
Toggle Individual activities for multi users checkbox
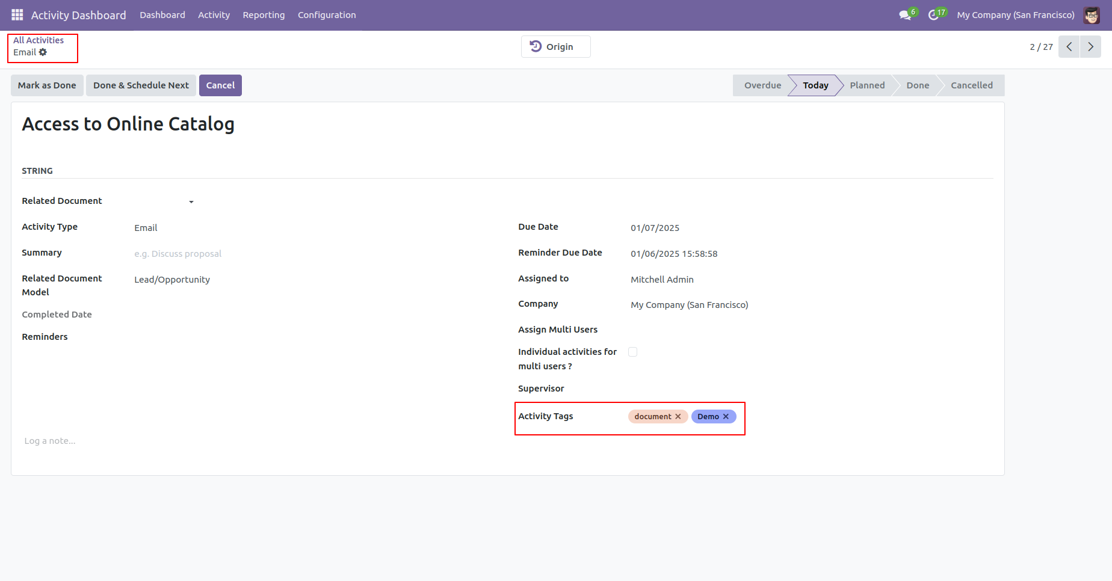click(x=632, y=352)
